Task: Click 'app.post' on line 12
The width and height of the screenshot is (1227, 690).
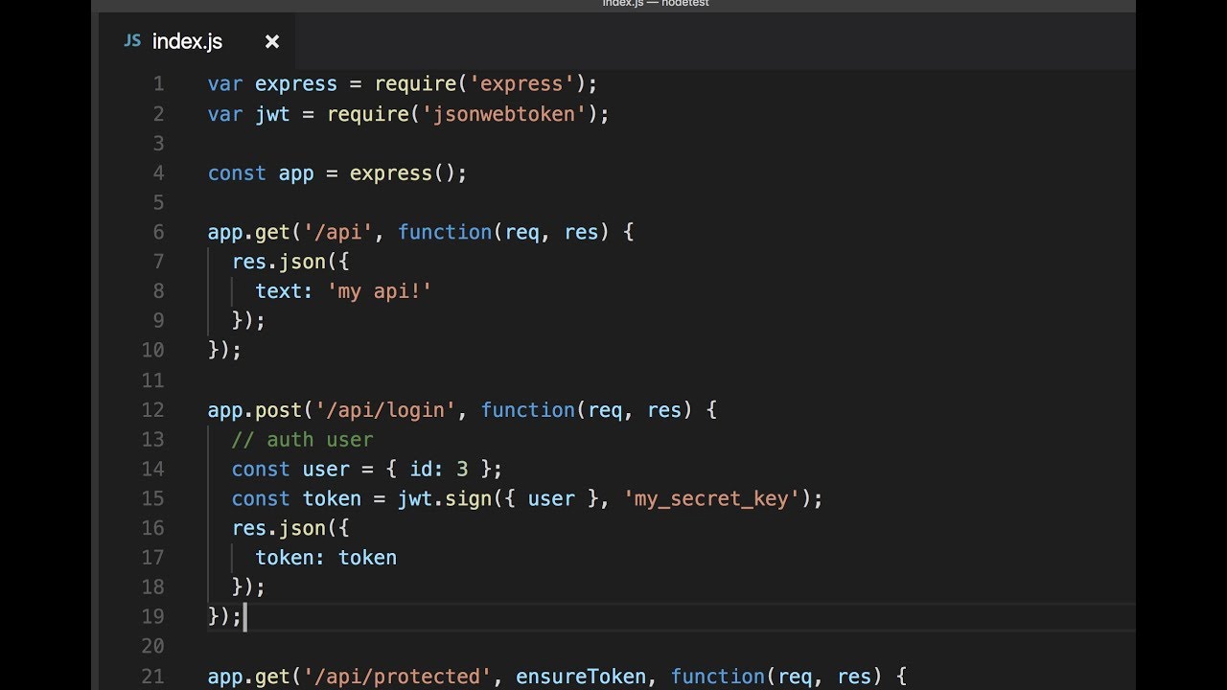Action: point(255,410)
